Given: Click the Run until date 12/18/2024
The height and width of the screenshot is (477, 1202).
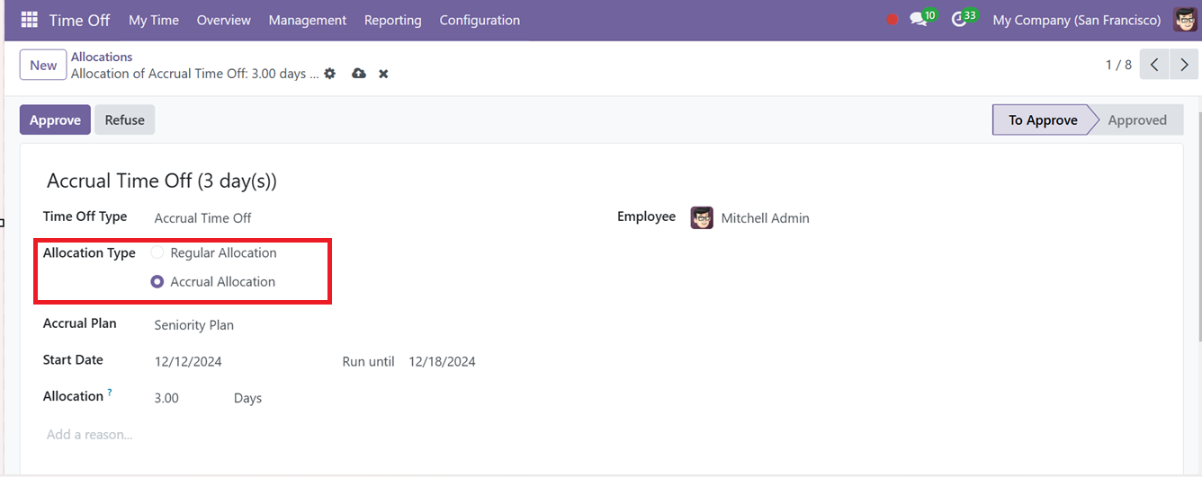Looking at the screenshot, I should 442,361.
